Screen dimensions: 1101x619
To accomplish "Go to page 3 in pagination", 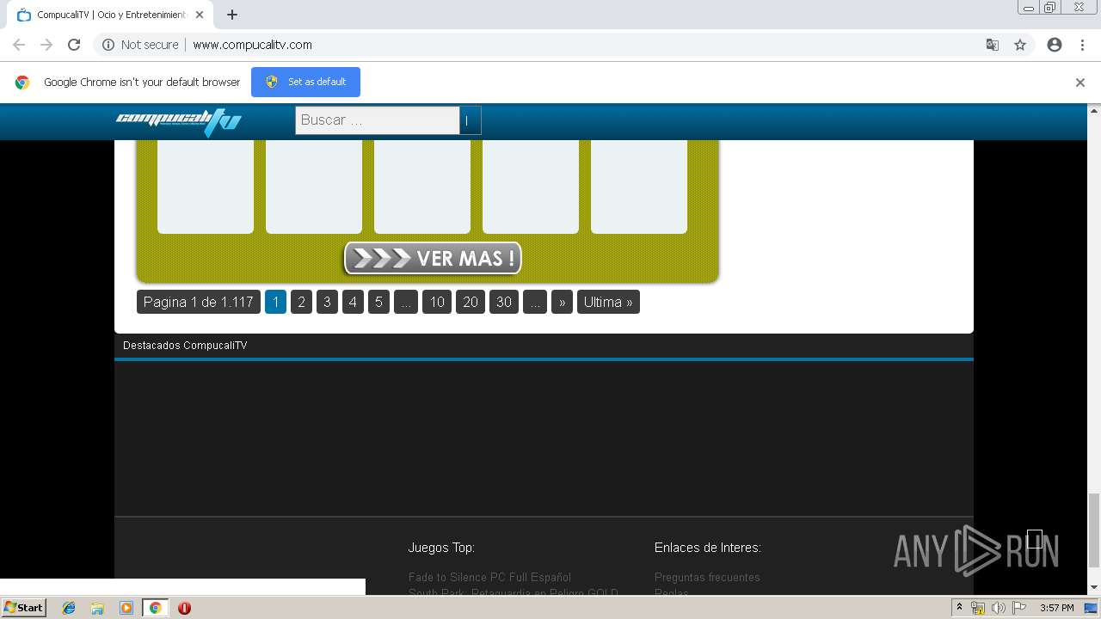I will pos(327,302).
